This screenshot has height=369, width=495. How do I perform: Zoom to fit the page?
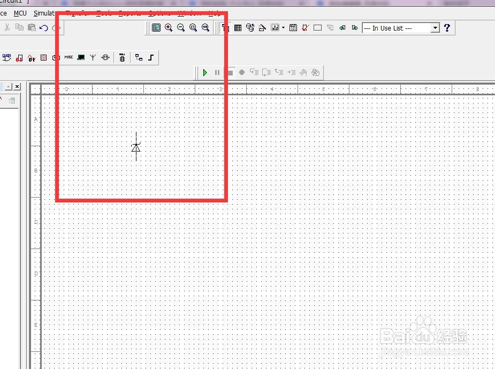205,27
